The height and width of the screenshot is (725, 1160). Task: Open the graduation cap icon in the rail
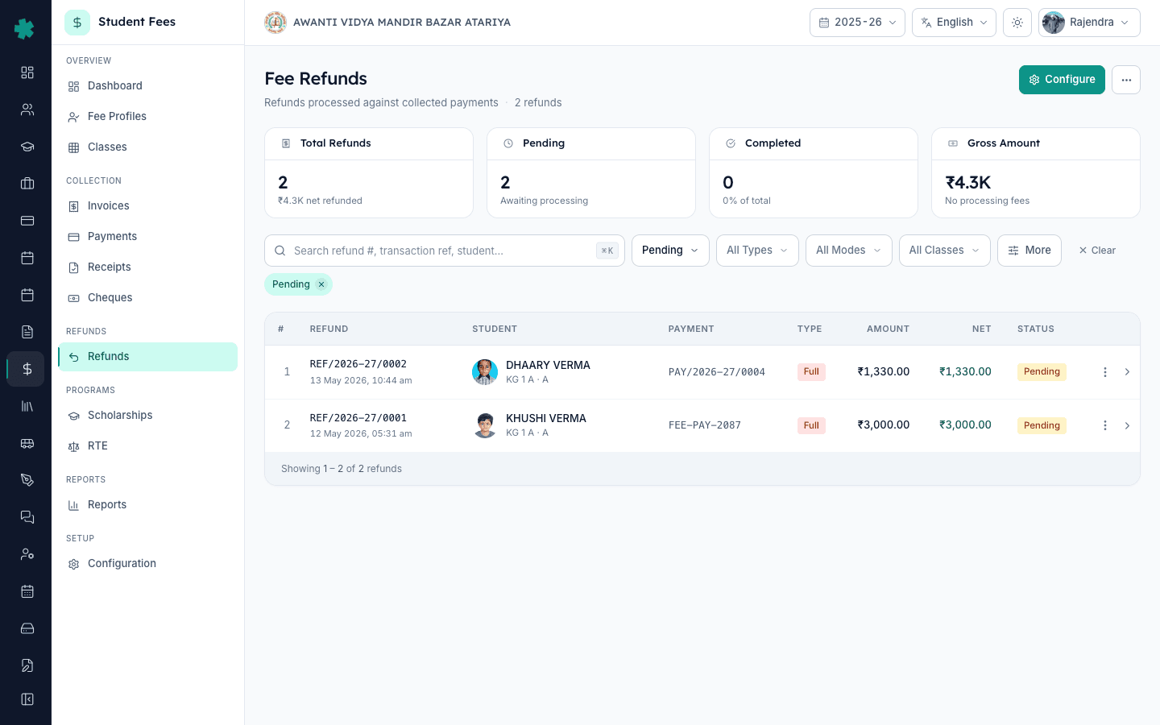27,147
